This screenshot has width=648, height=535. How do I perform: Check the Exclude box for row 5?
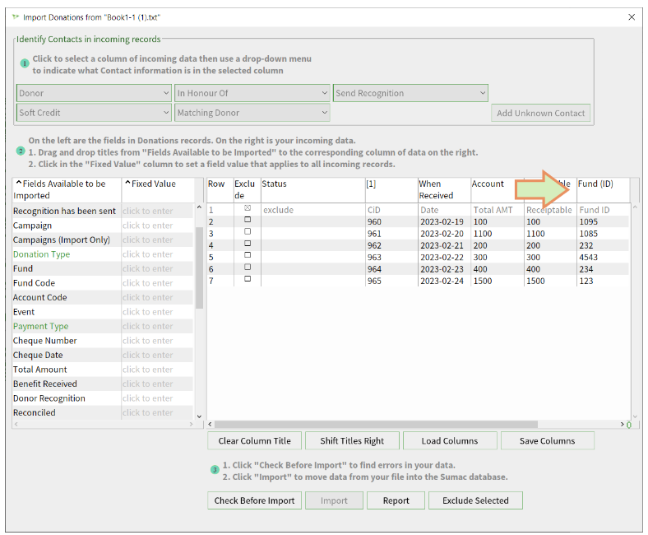248,255
